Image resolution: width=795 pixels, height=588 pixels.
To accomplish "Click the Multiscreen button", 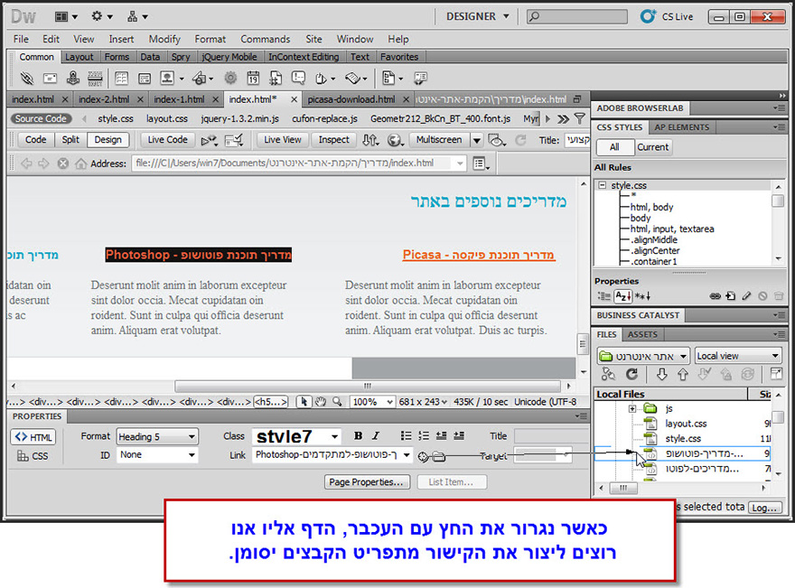I will click(439, 140).
